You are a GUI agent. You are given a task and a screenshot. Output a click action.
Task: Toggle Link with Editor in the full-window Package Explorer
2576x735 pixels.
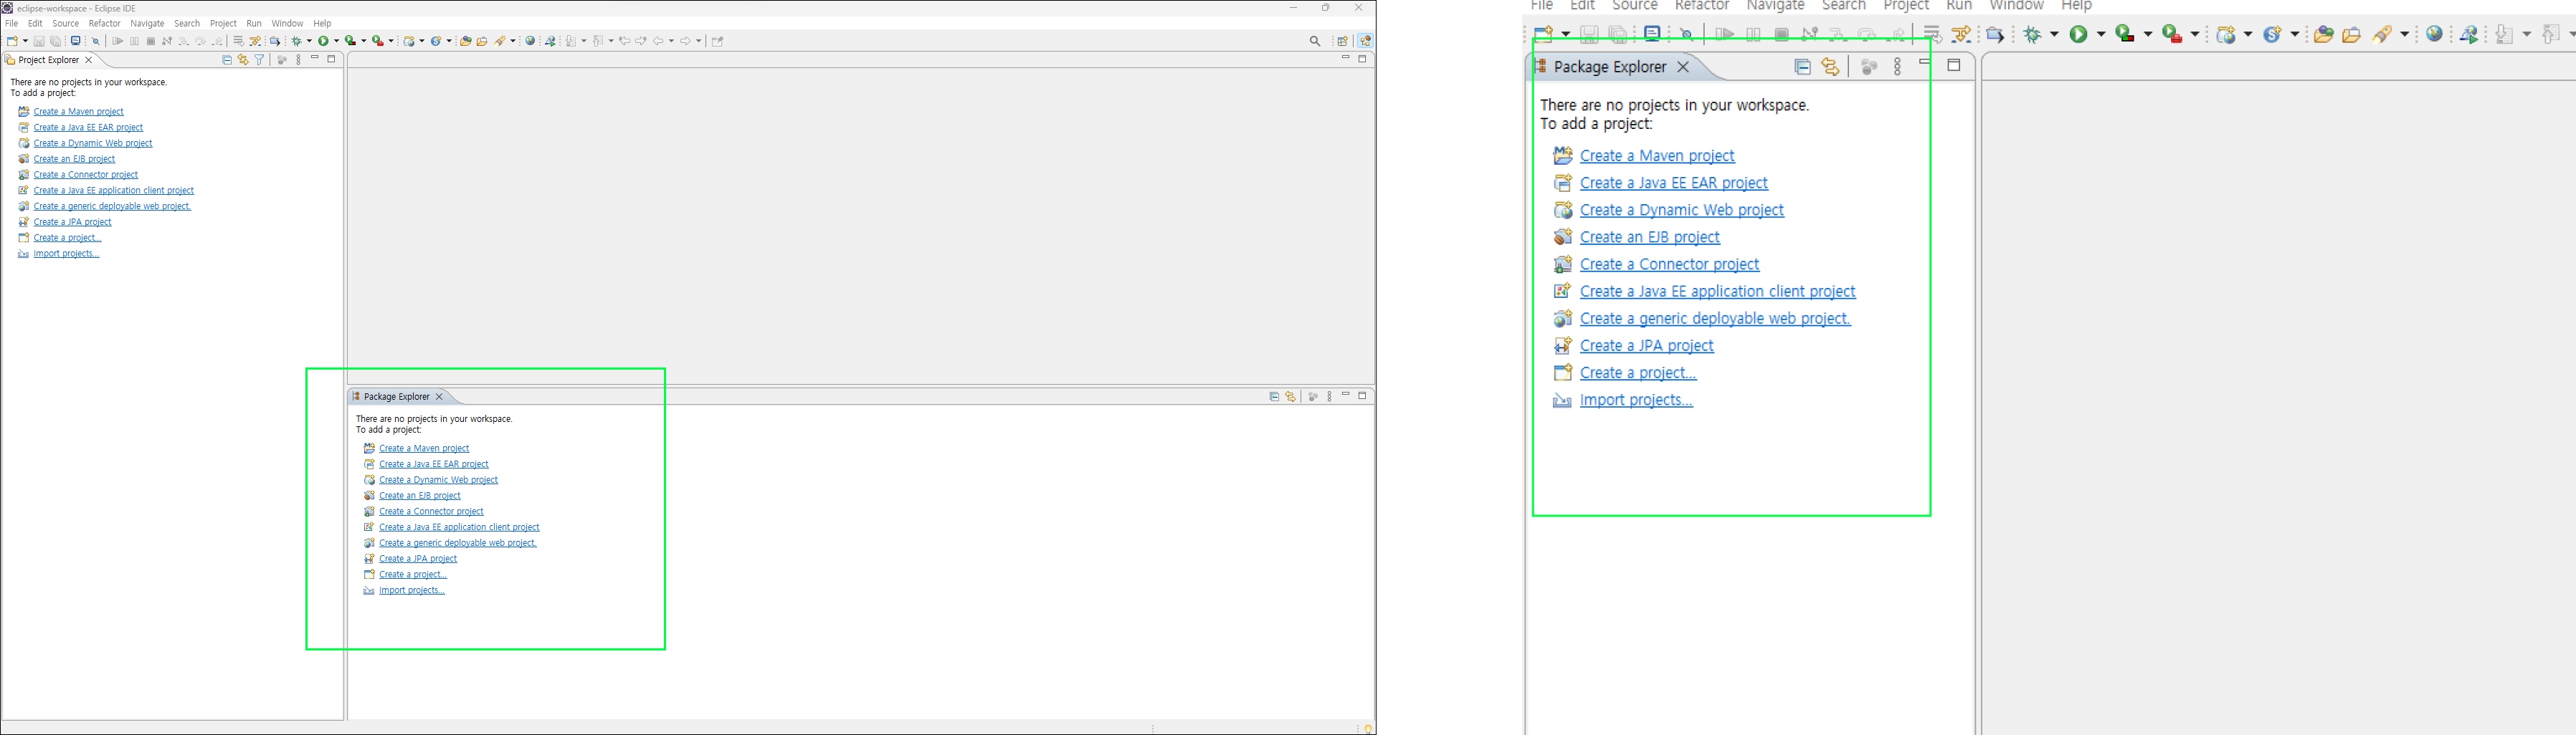1290,396
